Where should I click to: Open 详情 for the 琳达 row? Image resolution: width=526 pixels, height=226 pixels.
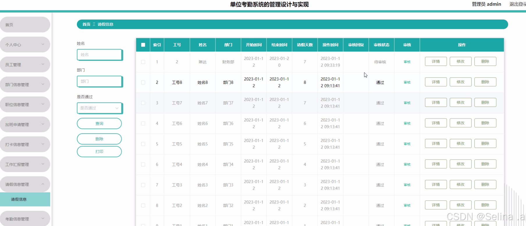436,61
